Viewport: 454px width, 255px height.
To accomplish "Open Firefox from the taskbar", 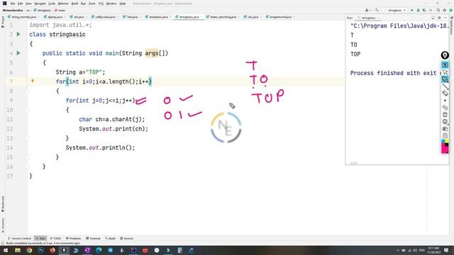I will [52, 250].
